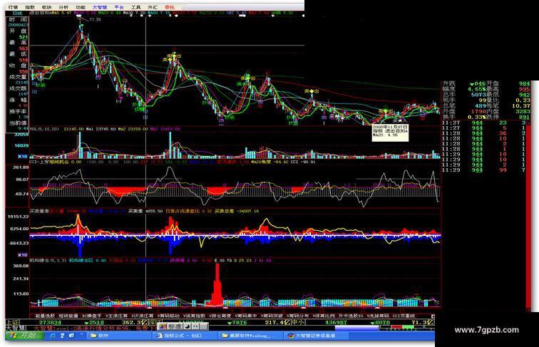The width and height of the screenshot is (539, 347).
Task: Click the Windows 开始 start button
Action: pos(25,336)
